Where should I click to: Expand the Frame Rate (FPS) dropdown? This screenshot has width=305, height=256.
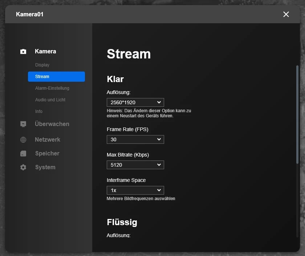(x=135, y=139)
